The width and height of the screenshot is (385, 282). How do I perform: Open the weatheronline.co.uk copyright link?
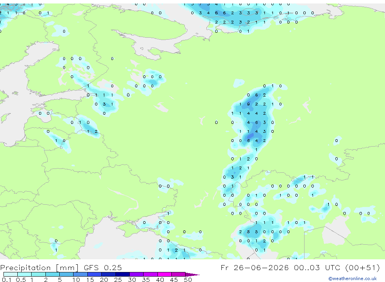click(352, 279)
